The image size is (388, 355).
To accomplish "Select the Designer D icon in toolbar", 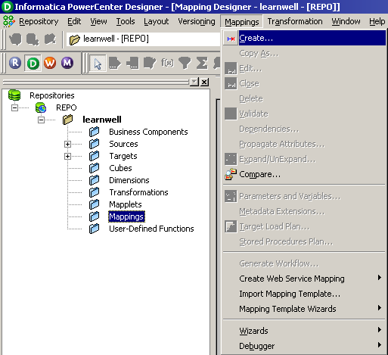I will (x=33, y=63).
